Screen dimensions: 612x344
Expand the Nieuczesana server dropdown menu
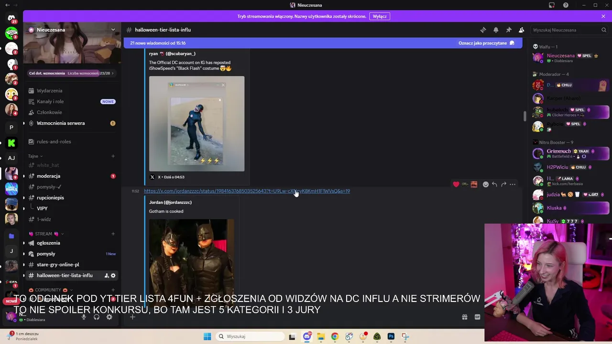(113, 30)
